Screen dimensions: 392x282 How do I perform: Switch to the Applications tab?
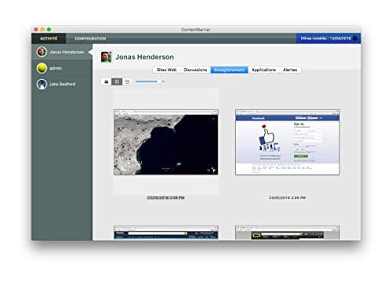point(263,70)
